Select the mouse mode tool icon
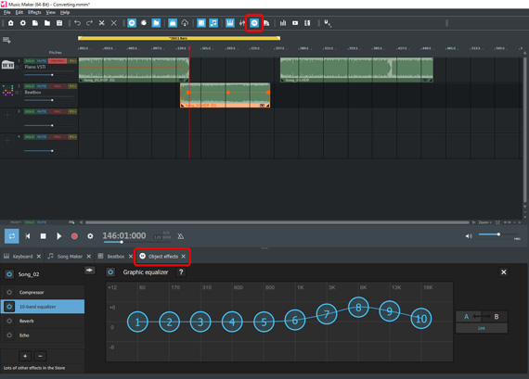 [328, 23]
